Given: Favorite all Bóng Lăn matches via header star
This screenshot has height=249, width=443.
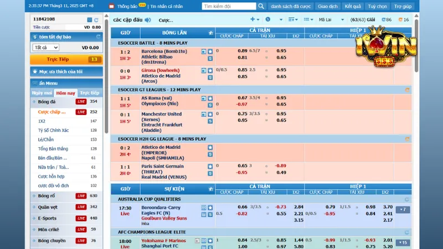Looking at the screenshot, I should pyautogui.click(x=211, y=33).
